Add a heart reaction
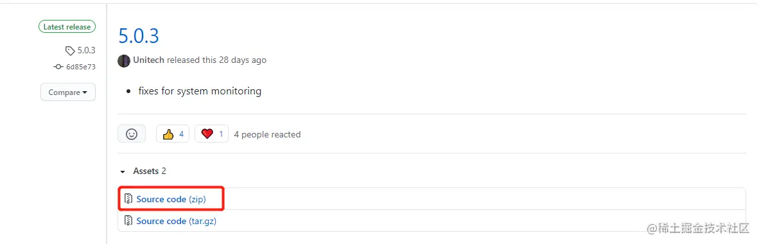The width and height of the screenshot is (759, 244). (211, 134)
